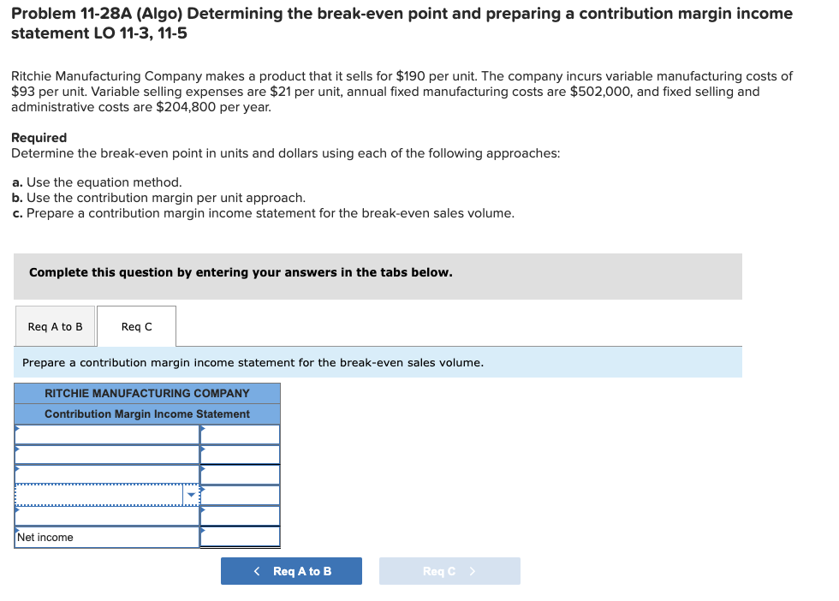
Task: Click the prompt triangle on the third amount cell
Action: coord(202,469)
